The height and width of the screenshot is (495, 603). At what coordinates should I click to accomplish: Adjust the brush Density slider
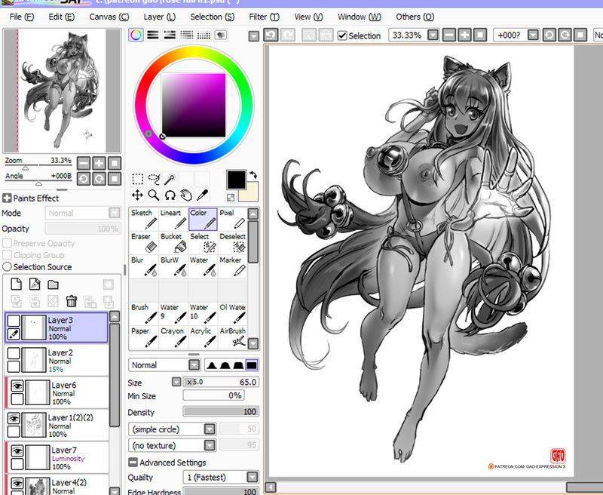(221, 412)
